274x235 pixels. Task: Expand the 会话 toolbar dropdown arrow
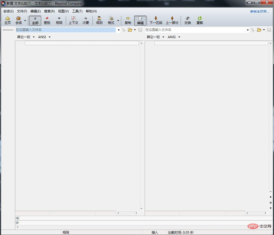tap(25, 20)
